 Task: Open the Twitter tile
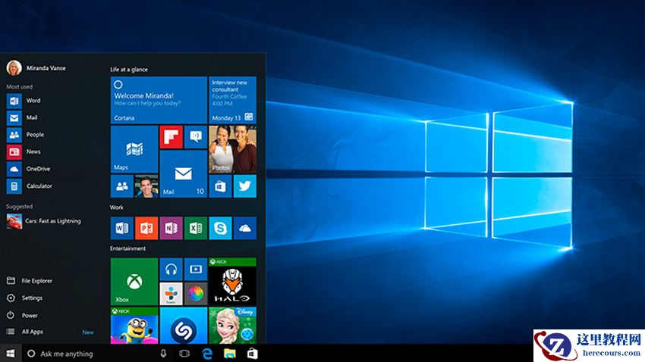(245, 186)
